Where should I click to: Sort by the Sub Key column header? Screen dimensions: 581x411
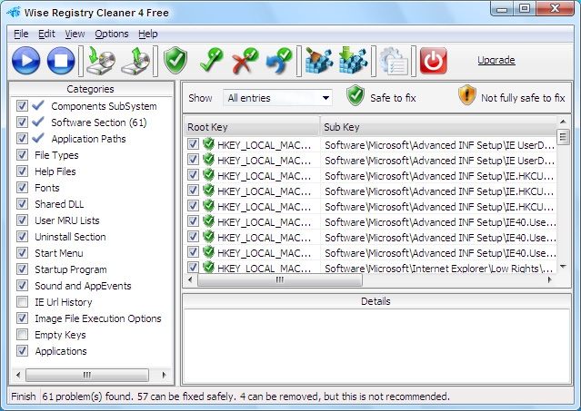438,127
